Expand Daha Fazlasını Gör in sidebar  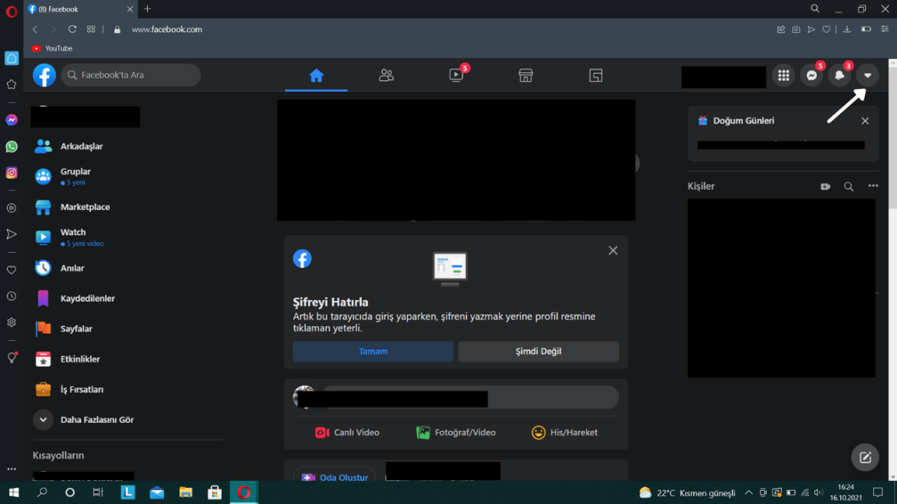tap(44, 420)
